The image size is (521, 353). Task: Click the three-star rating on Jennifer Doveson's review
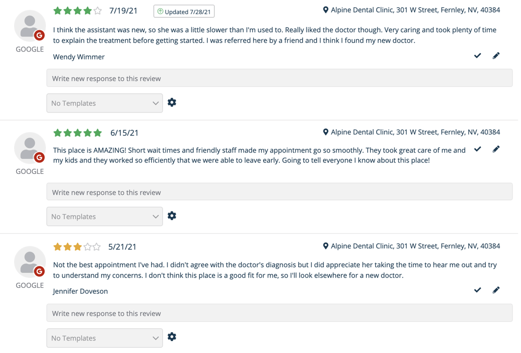coord(77,247)
